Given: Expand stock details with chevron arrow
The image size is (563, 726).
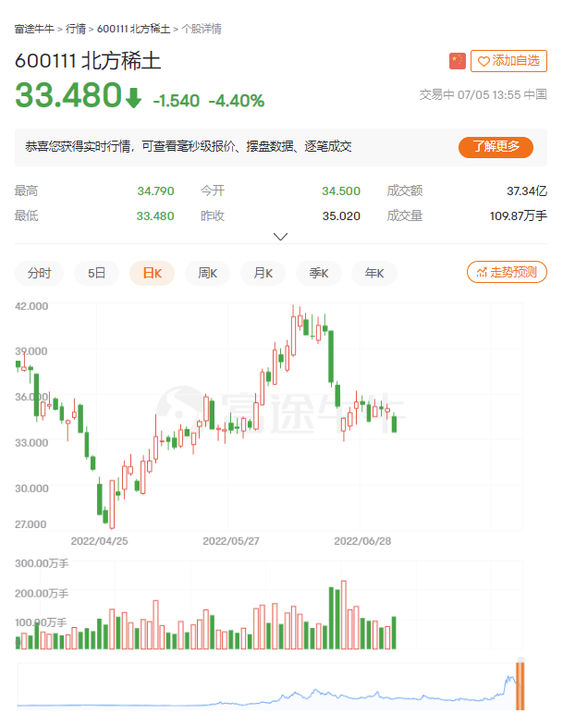Looking at the screenshot, I should tap(281, 237).
